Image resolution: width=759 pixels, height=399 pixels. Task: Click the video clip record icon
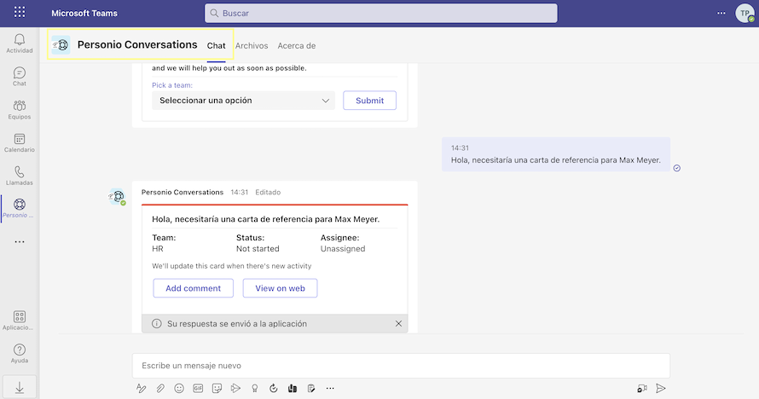pos(642,389)
